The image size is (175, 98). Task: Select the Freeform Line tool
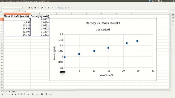pyautogui.click(x=19, y=94)
